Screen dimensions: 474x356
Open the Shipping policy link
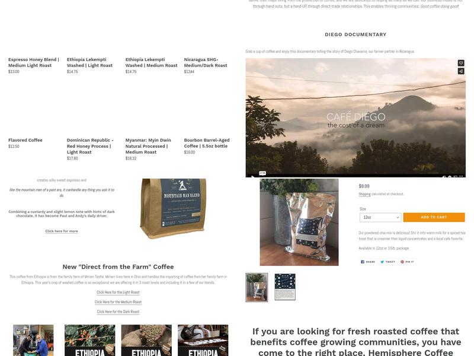364,194
